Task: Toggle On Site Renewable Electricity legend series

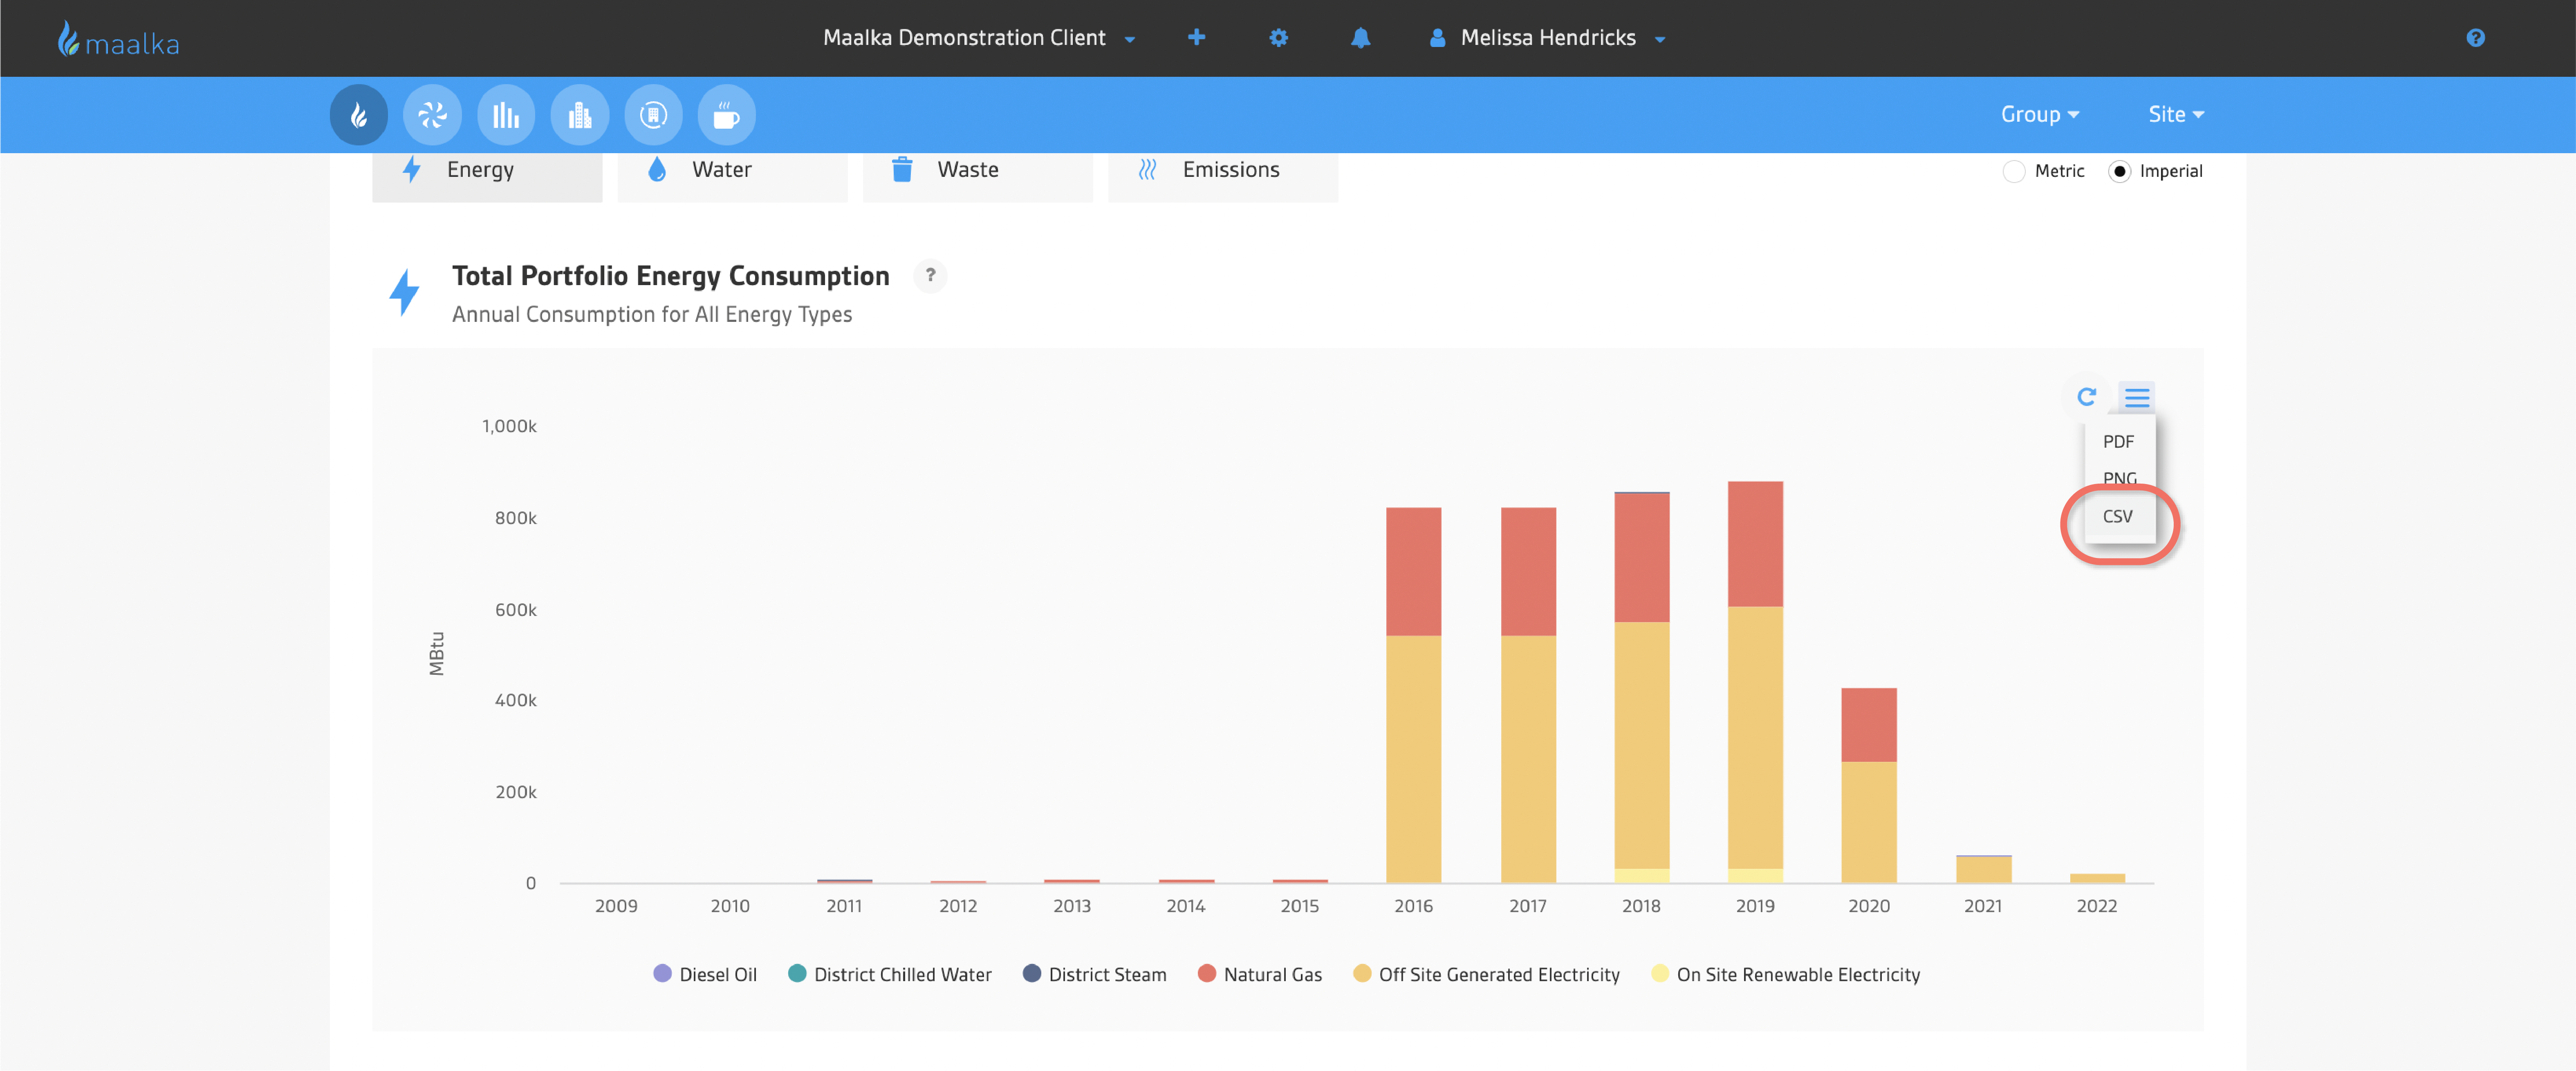Action: [x=1786, y=974]
